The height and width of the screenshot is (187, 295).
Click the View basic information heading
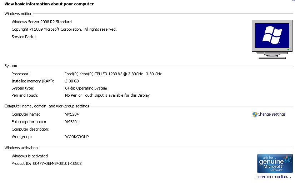(49, 4)
